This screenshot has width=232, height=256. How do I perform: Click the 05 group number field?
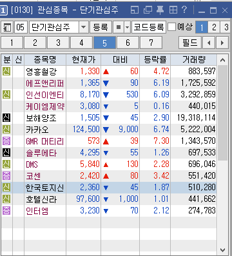tap(21, 27)
